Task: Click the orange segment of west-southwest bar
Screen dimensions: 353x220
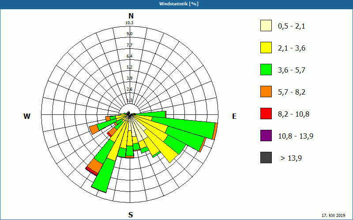Action: point(94,129)
